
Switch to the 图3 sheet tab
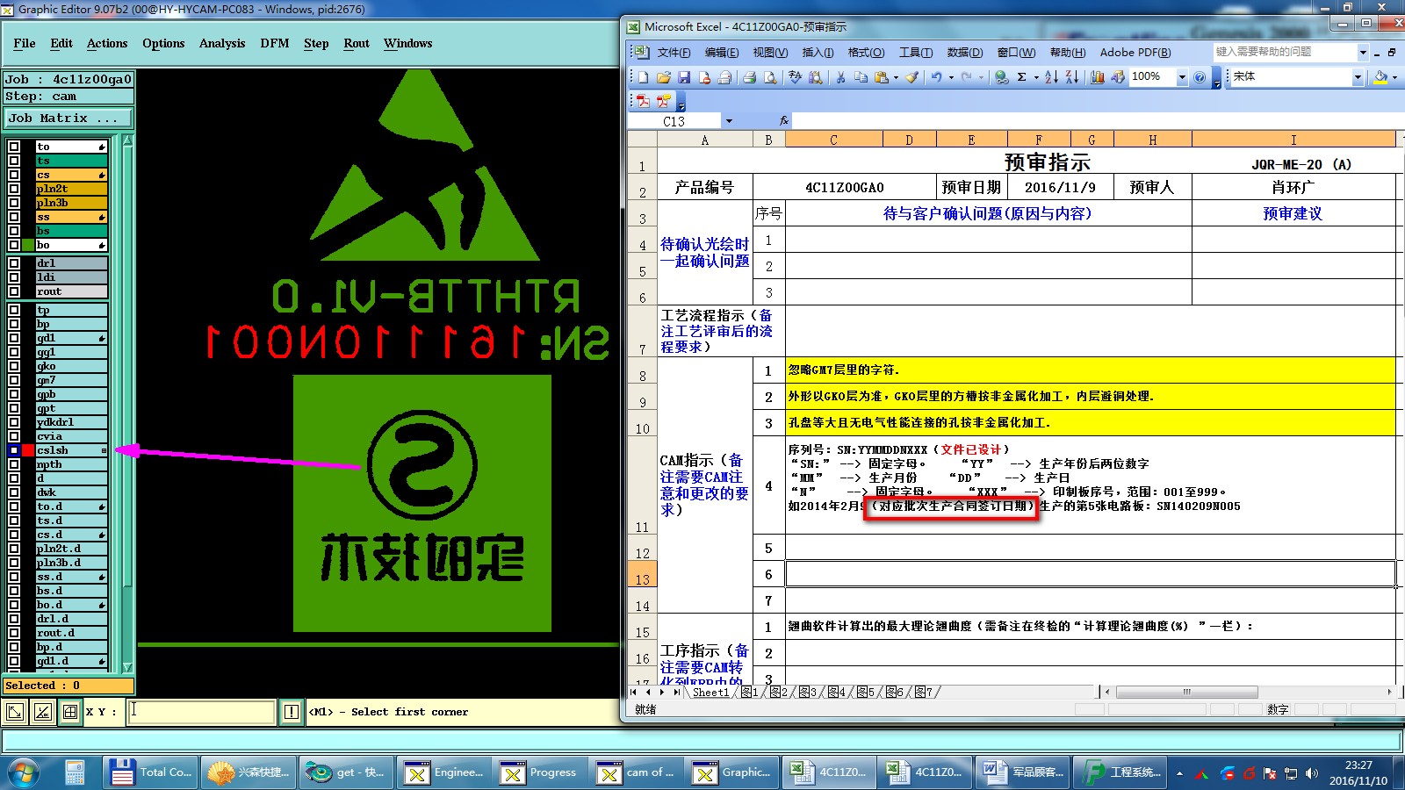click(807, 693)
